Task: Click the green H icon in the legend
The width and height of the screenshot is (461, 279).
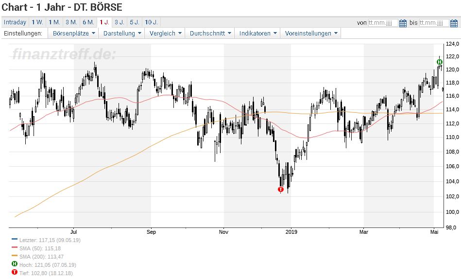Action: click(x=15, y=264)
